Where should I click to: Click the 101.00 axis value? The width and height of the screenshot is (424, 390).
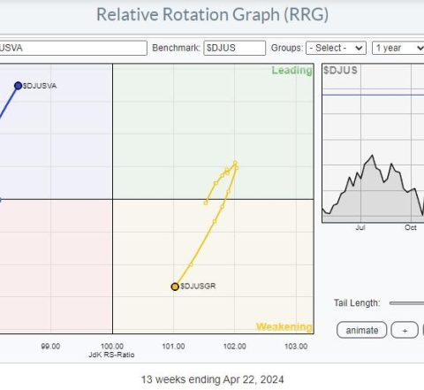pyautogui.click(x=173, y=346)
